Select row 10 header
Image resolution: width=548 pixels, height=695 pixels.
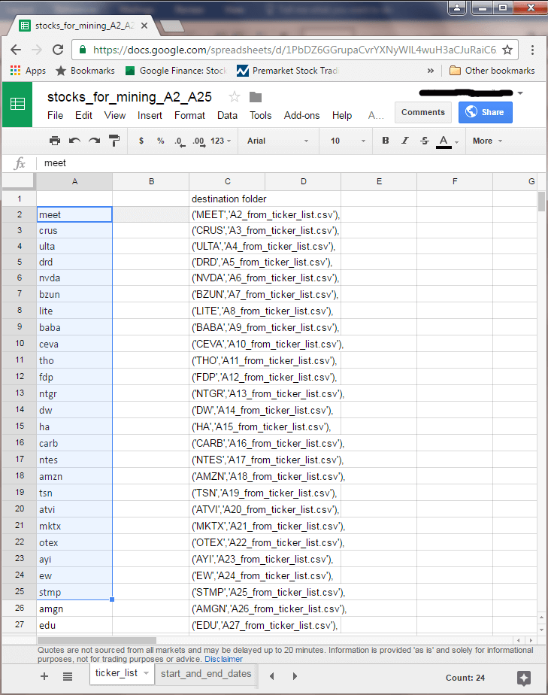pyautogui.click(x=20, y=344)
